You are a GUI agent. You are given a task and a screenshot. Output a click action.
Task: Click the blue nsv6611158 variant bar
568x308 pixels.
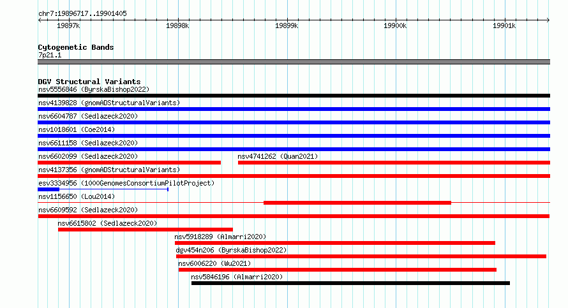click(294, 149)
